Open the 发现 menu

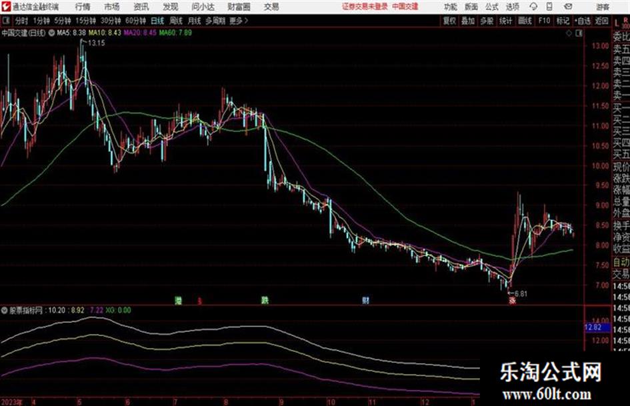click(171, 7)
